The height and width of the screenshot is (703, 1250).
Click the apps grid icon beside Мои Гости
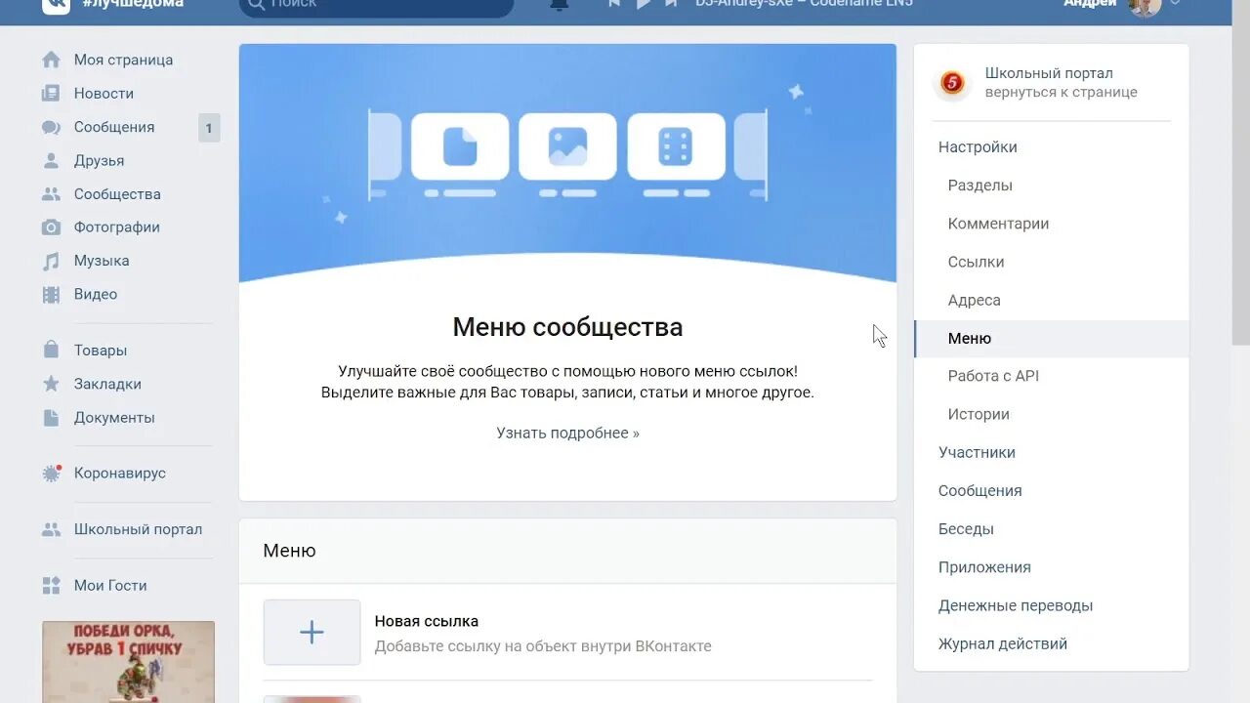pyautogui.click(x=51, y=586)
